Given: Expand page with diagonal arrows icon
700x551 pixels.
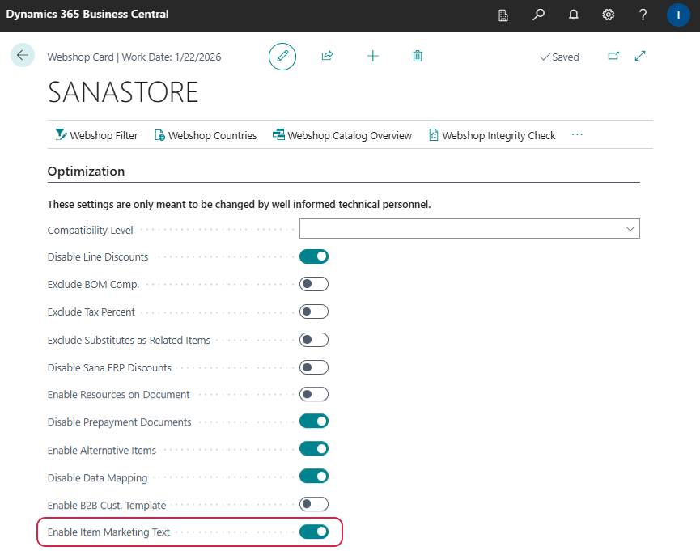Looking at the screenshot, I should [x=640, y=56].
